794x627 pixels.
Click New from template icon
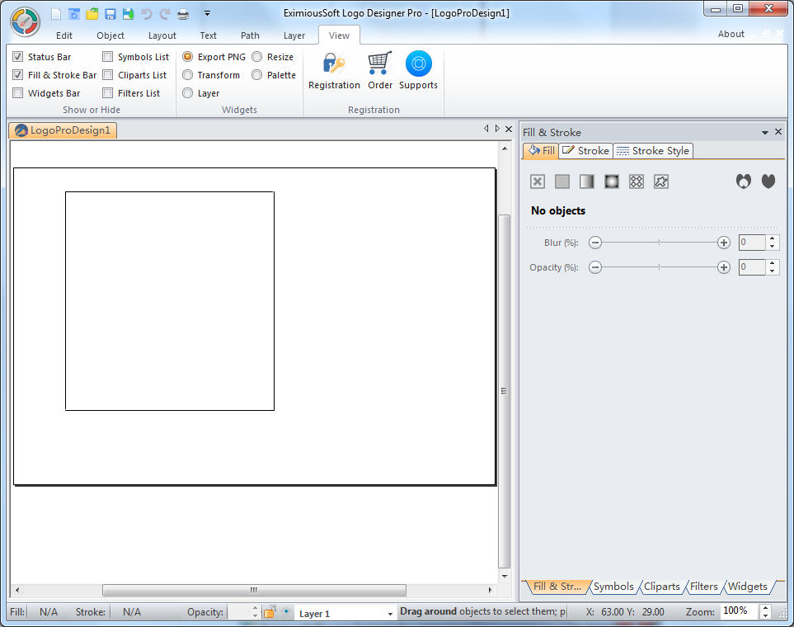point(74,14)
